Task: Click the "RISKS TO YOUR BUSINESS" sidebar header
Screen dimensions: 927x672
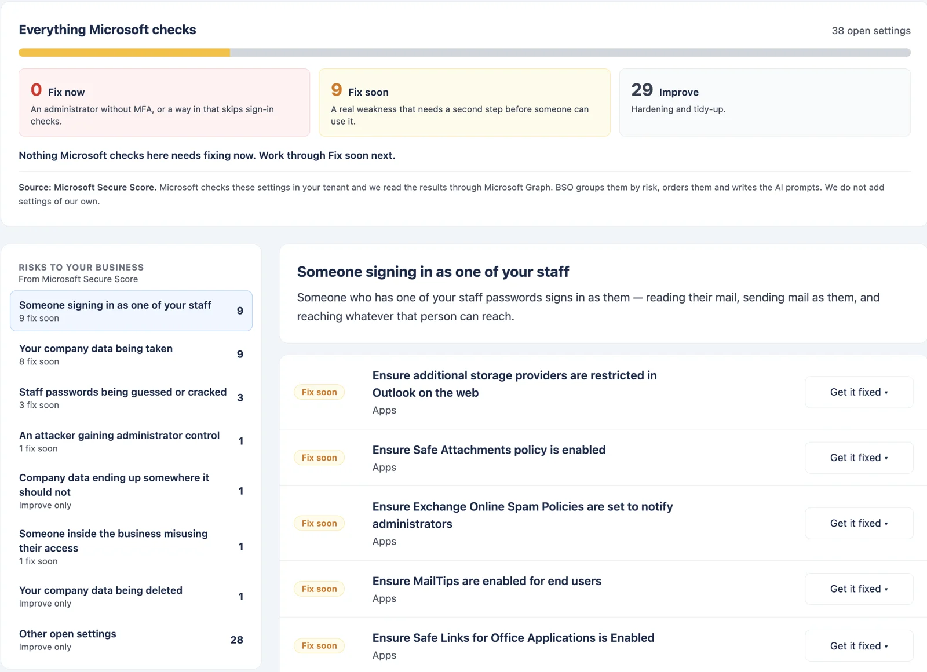Action: (81, 267)
